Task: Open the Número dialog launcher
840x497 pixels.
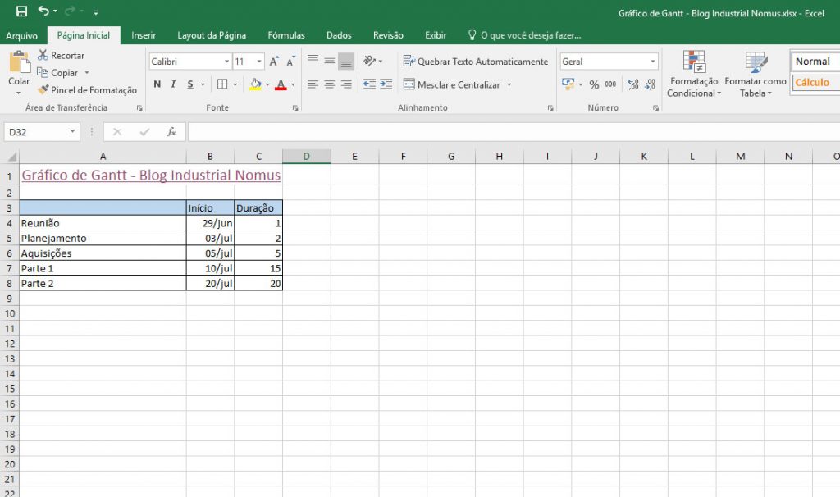Action: coord(655,107)
